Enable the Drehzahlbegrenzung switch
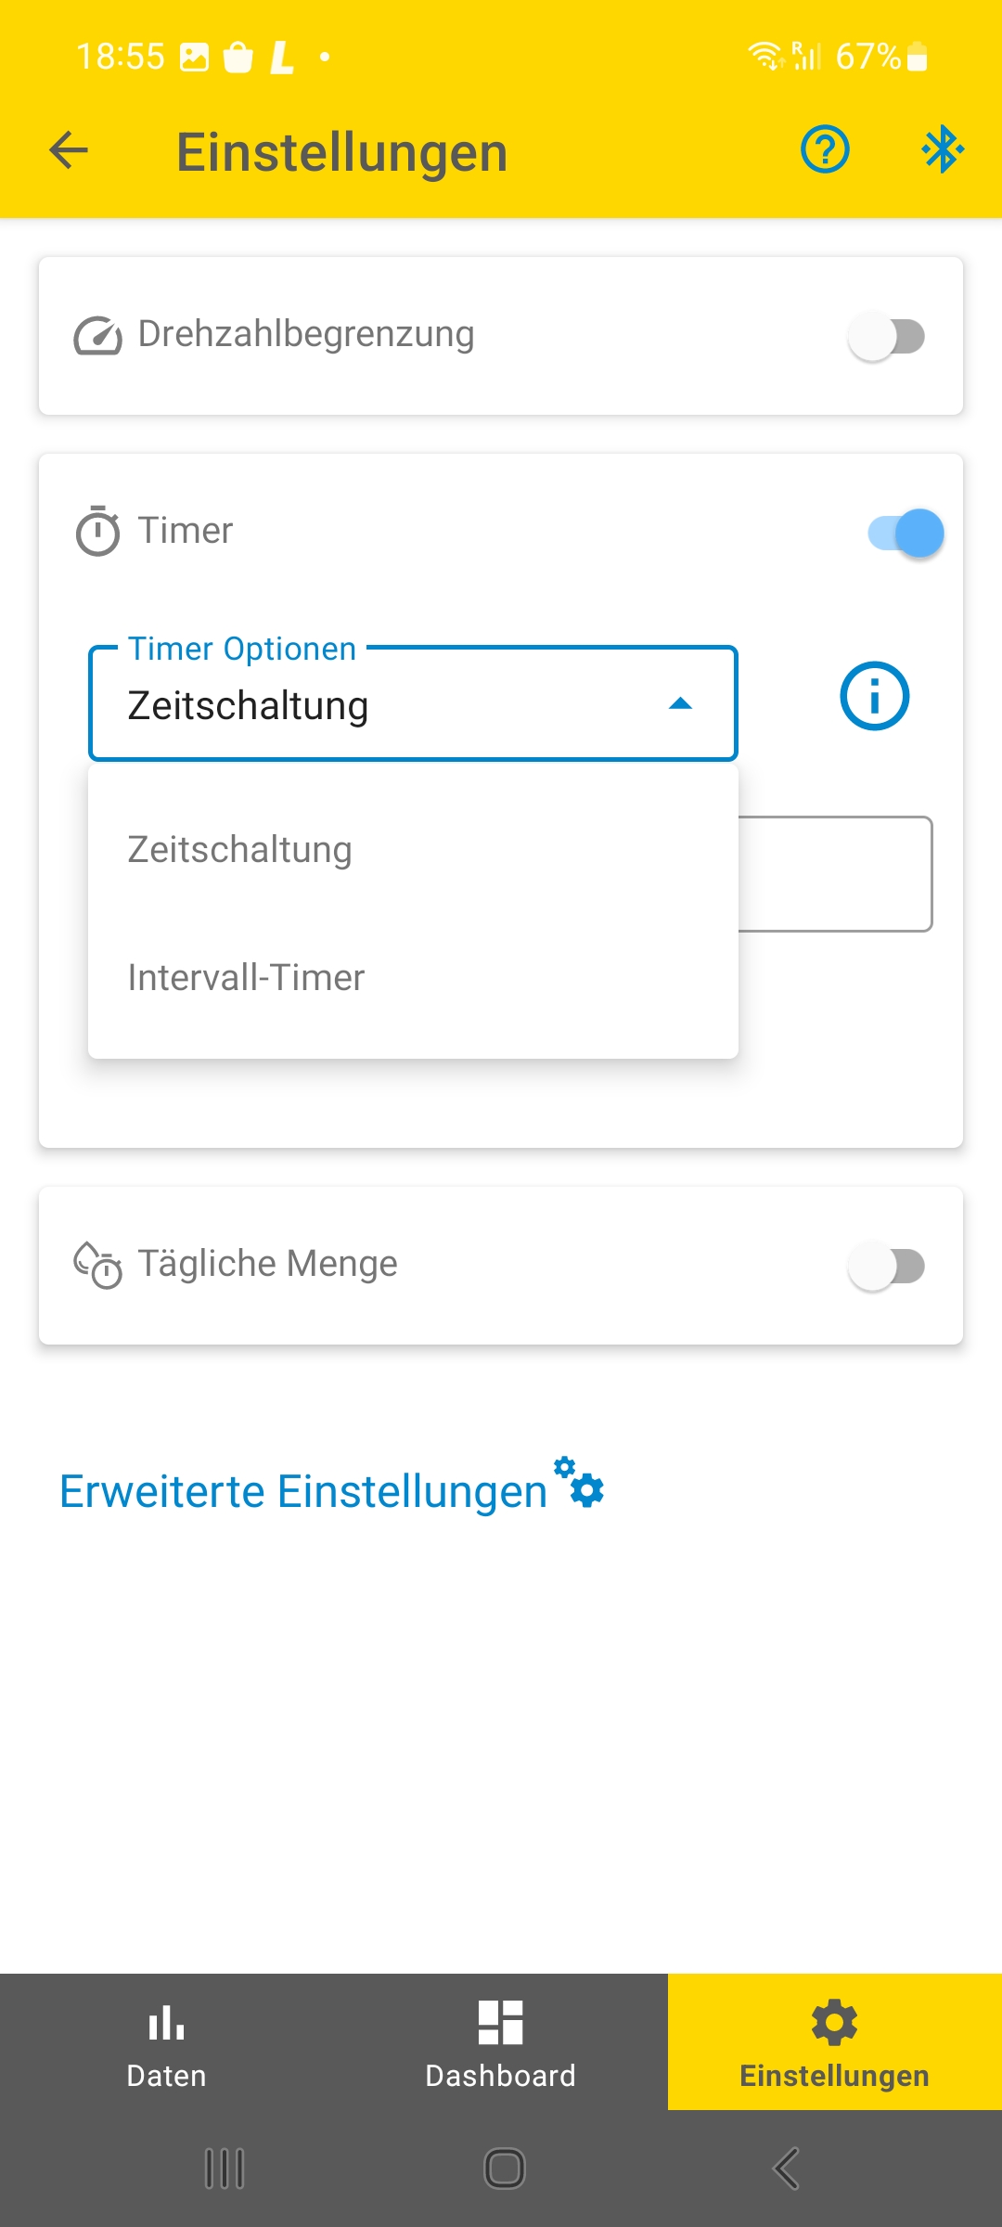This screenshot has height=2227, width=1002. click(x=887, y=337)
